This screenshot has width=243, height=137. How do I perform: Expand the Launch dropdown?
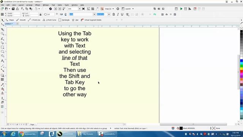(x=133, y=9)
